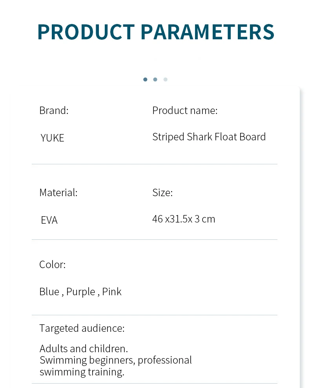
Task: Click the Targeted audience: label
Action: pos(82,328)
